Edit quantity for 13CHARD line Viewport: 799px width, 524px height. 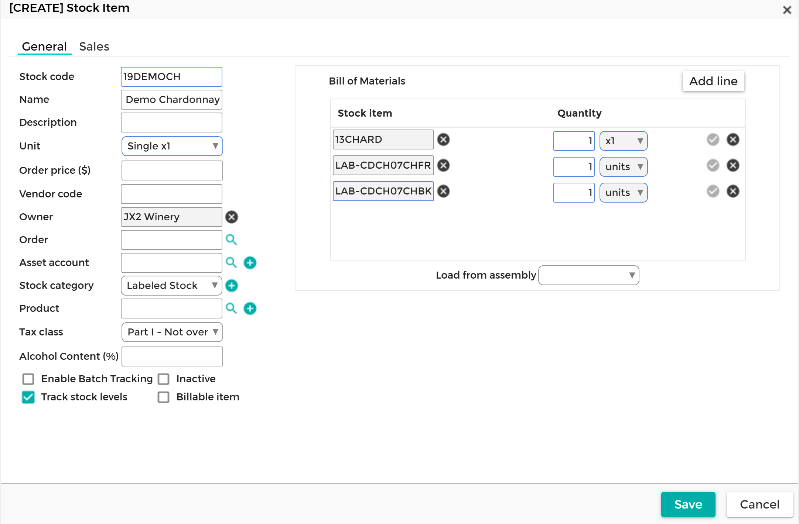(x=574, y=141)
